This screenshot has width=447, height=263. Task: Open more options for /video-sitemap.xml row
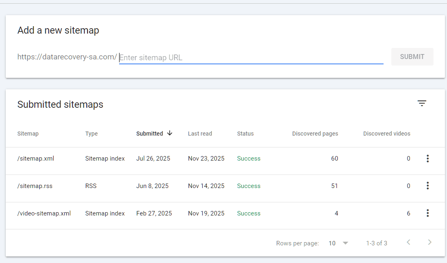[x=427, y=213]
